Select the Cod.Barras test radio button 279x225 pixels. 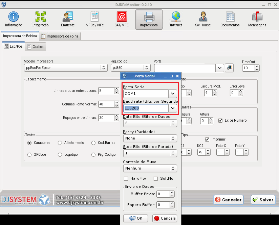(x=93, y=143)
